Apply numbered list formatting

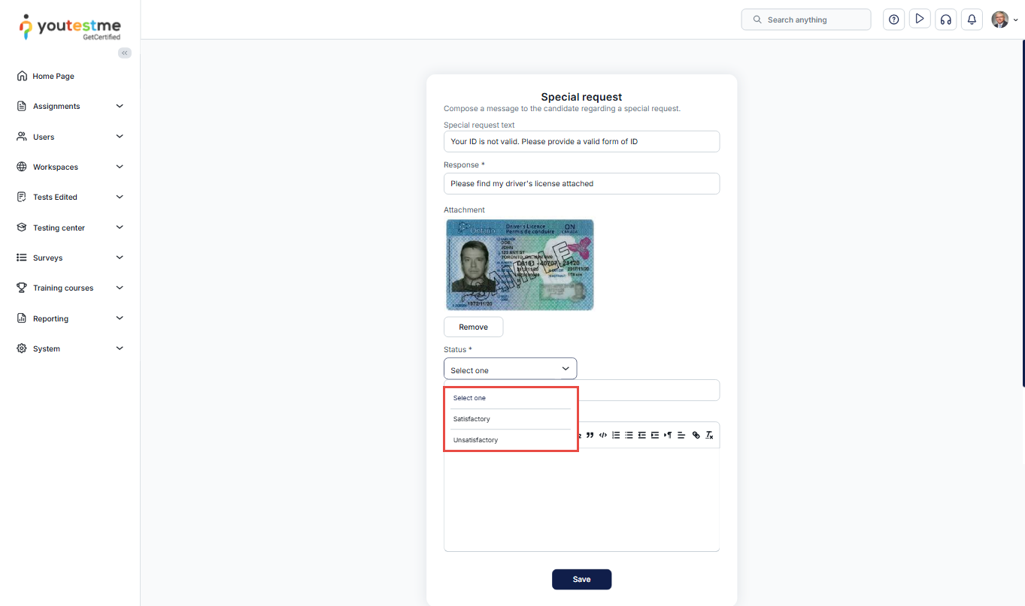click(616, 435)
